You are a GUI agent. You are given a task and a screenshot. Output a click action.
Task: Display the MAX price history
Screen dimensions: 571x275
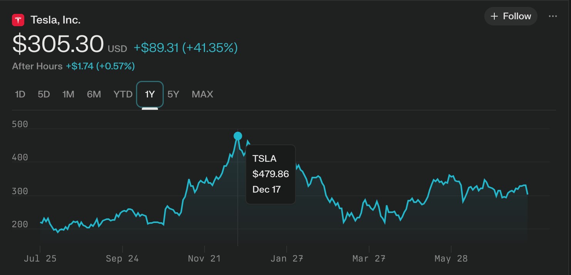pyautogui.click(x=202, y=94)
